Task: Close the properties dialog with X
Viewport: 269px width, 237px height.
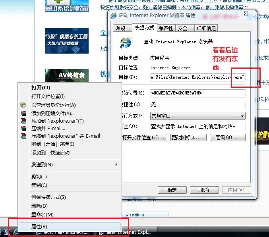Action: pos(246,13)
